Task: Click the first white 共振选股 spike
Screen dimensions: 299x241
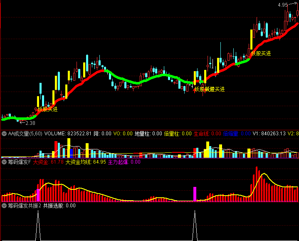Action: point(38,225)
